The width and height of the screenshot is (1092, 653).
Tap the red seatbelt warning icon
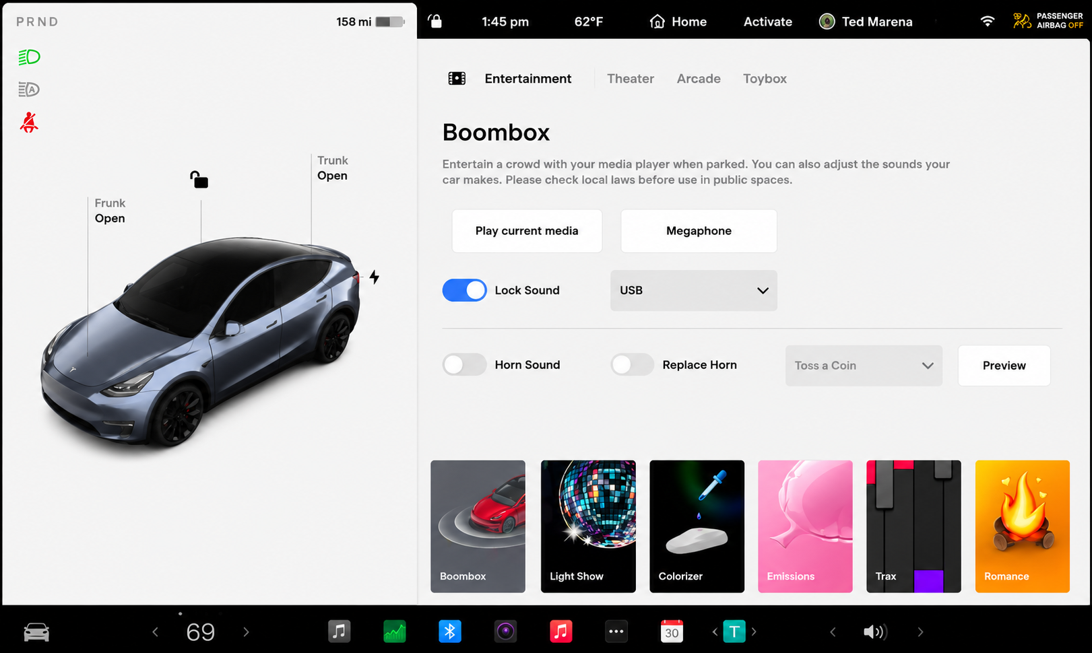click(x=29, y=123)
